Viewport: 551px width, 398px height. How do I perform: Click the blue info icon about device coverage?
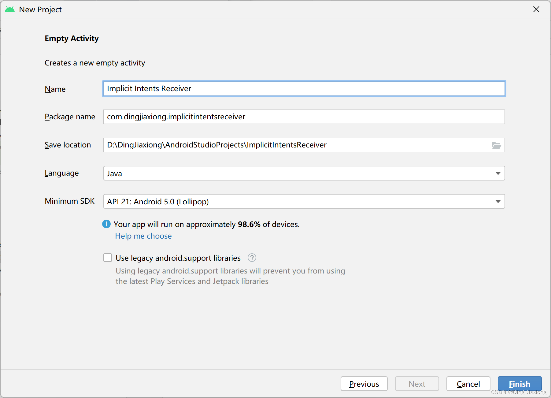[x=106, y=224]
